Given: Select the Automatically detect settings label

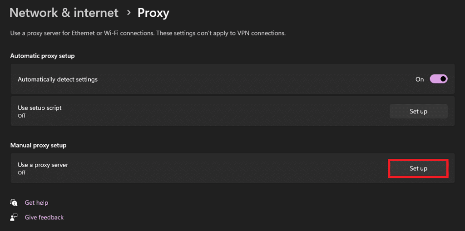Looking at the screenshot, I should tap(58, 79).
